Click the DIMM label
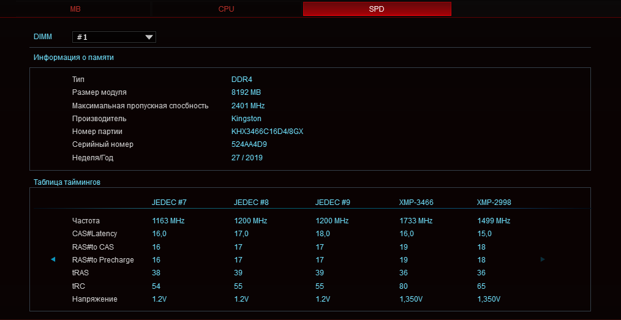 [43, 36]
